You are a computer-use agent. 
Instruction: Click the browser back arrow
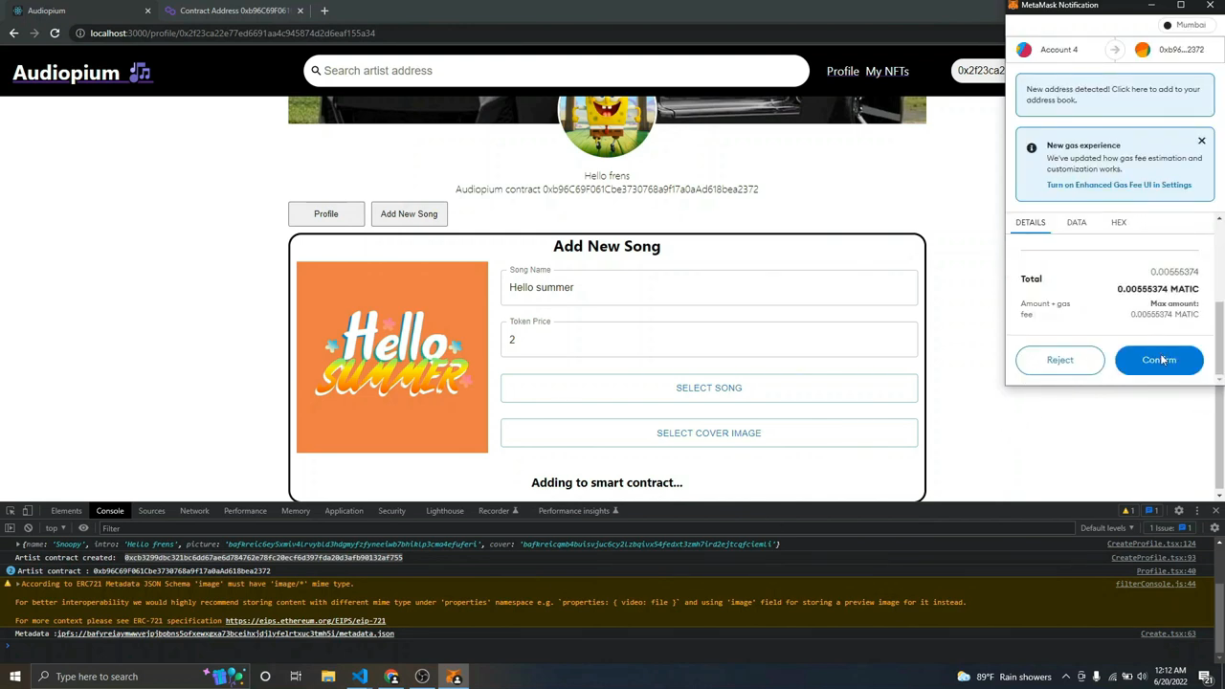pyautogui.click(x=13, y=33)
